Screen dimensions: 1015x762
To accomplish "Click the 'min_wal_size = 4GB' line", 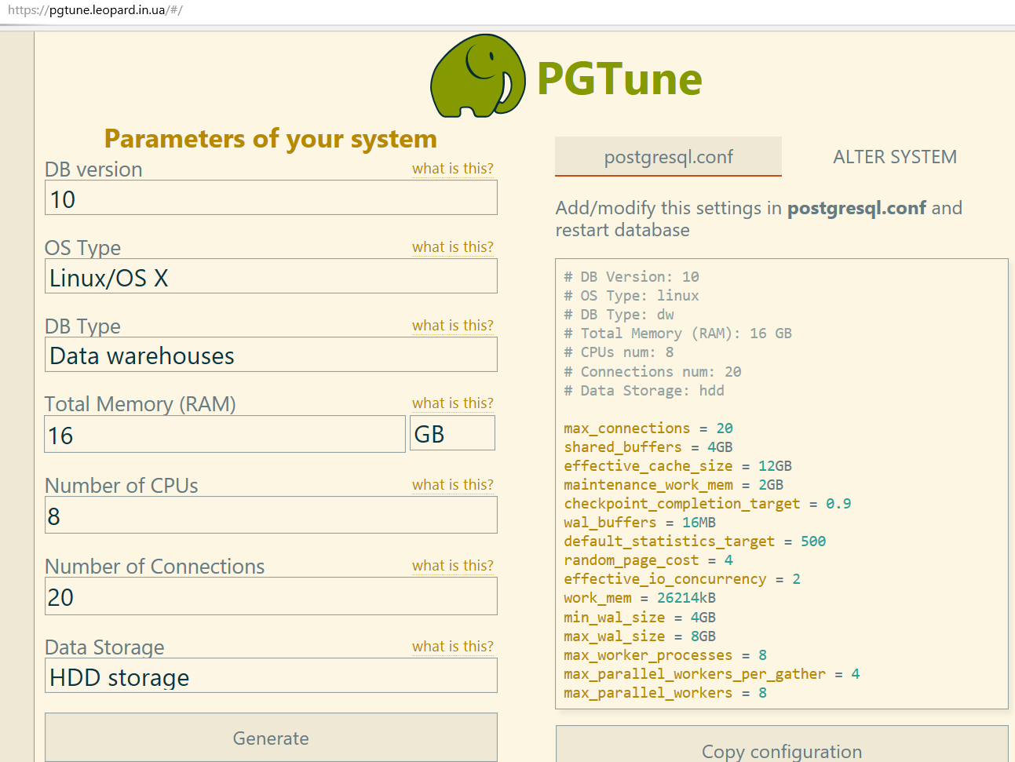I will [640, 618].
